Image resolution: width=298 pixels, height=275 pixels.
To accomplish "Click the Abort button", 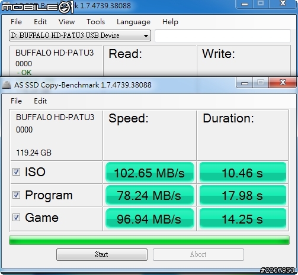I will [198, 254].
